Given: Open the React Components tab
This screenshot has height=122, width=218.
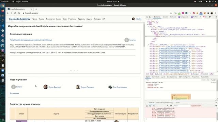Looking at the screenshot, I should (184, 17).
